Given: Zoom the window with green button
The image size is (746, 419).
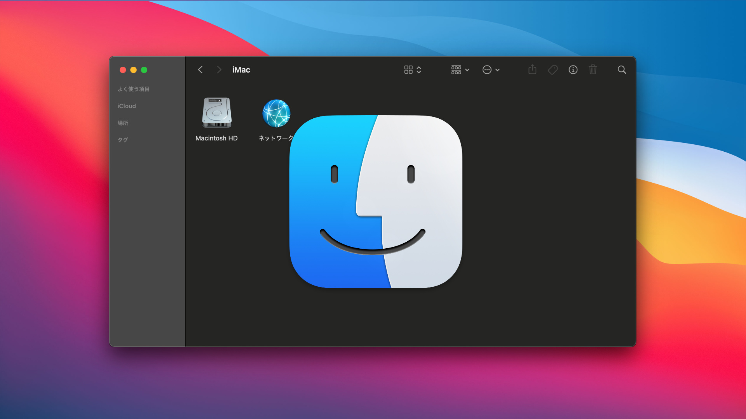Looking at the screenshot, I should [x=144, y=70].
